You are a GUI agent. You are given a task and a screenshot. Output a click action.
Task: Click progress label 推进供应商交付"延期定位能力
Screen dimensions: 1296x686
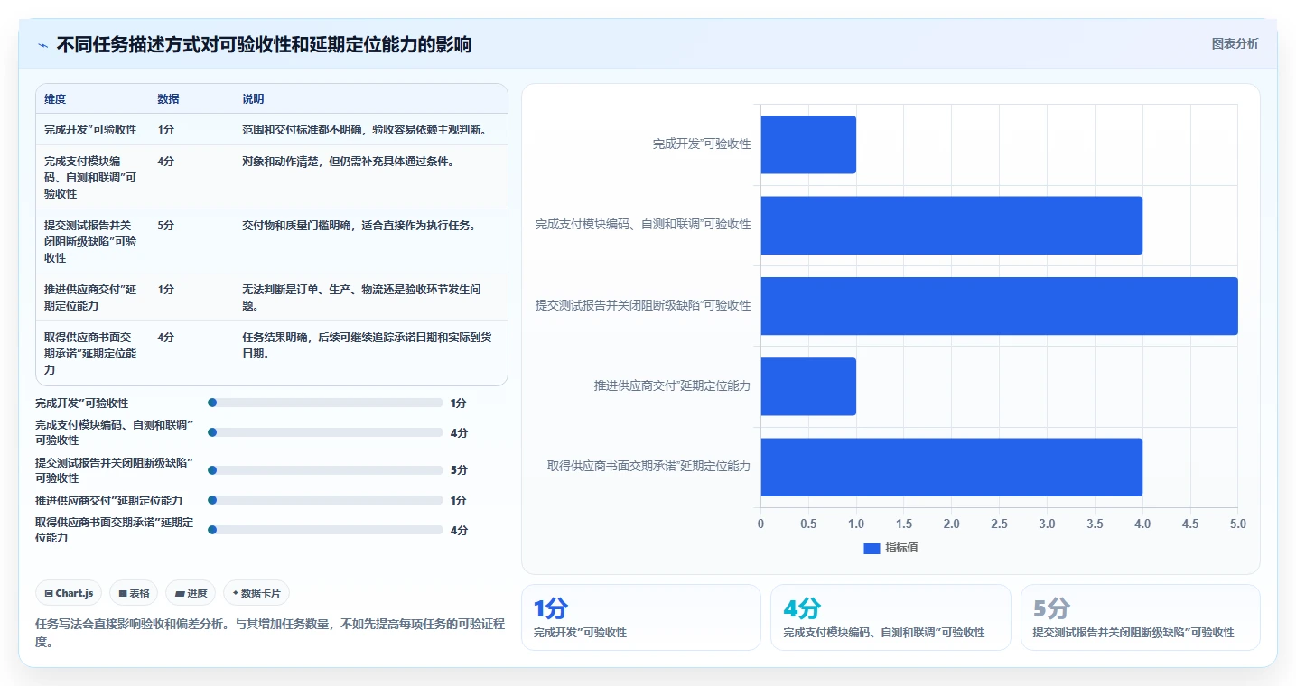pyautogui.click(x=109, y=500)
